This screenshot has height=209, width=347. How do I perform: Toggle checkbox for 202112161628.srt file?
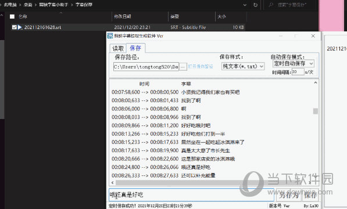tap(14, 27)
